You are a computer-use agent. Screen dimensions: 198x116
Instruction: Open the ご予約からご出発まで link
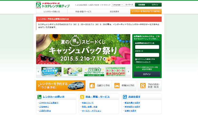[x=49, y=103]
